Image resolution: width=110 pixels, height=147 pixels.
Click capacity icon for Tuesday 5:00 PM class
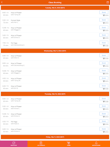[104, 38]
